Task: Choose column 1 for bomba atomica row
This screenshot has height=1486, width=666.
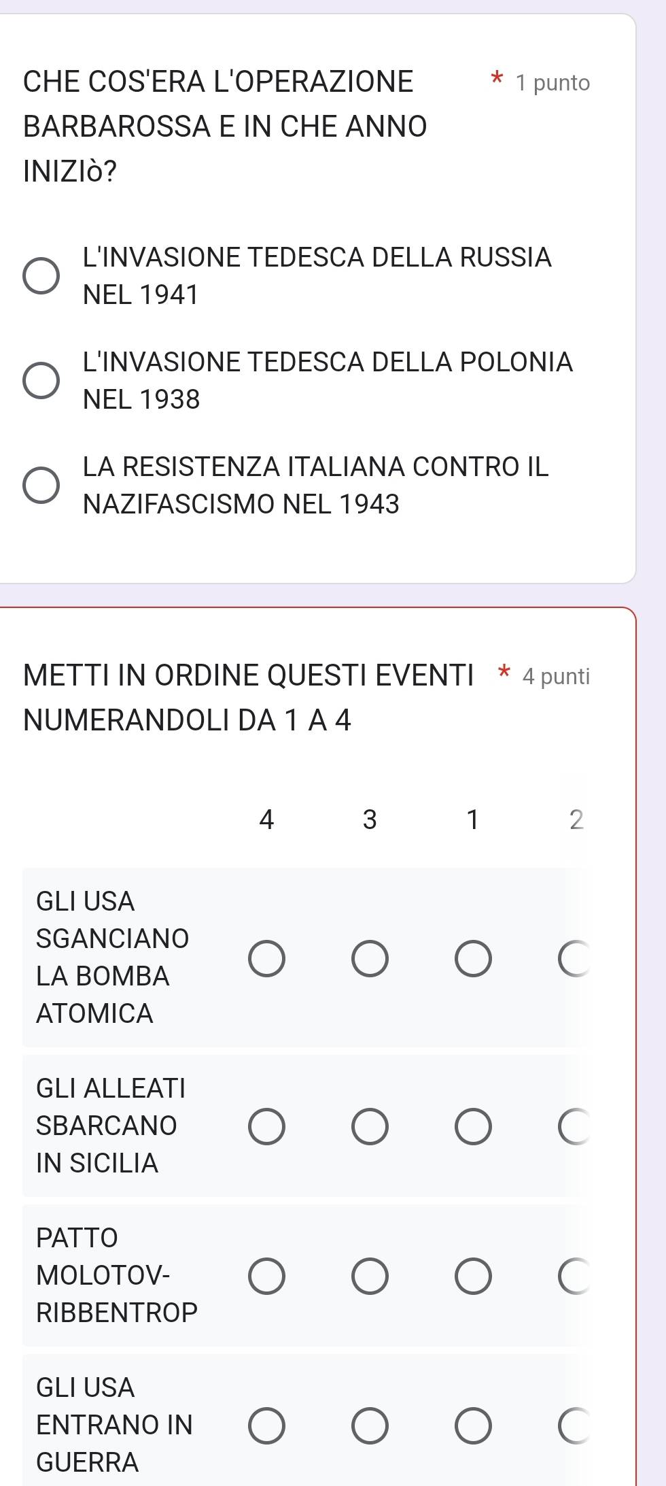Action: click(x=473, y=959)
